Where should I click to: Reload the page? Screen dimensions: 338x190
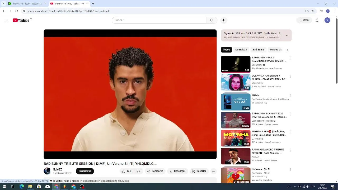coord(16,11)
